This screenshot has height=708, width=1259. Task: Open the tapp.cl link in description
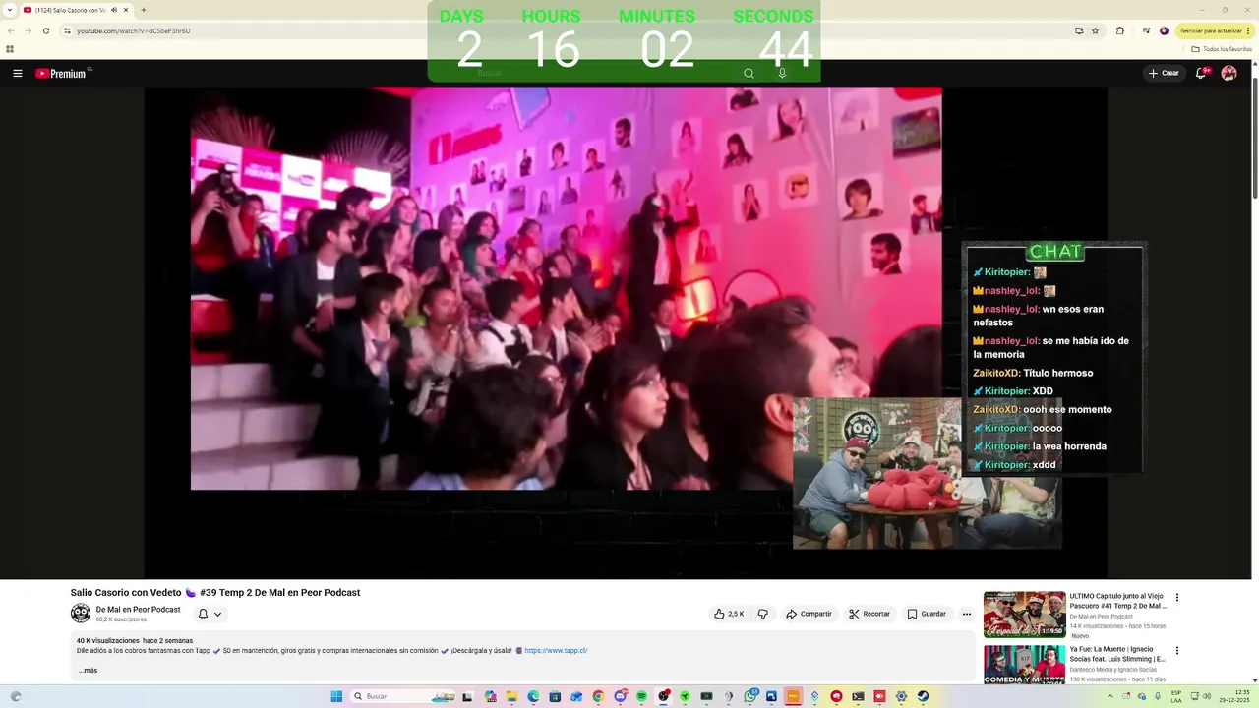point(556,650)
